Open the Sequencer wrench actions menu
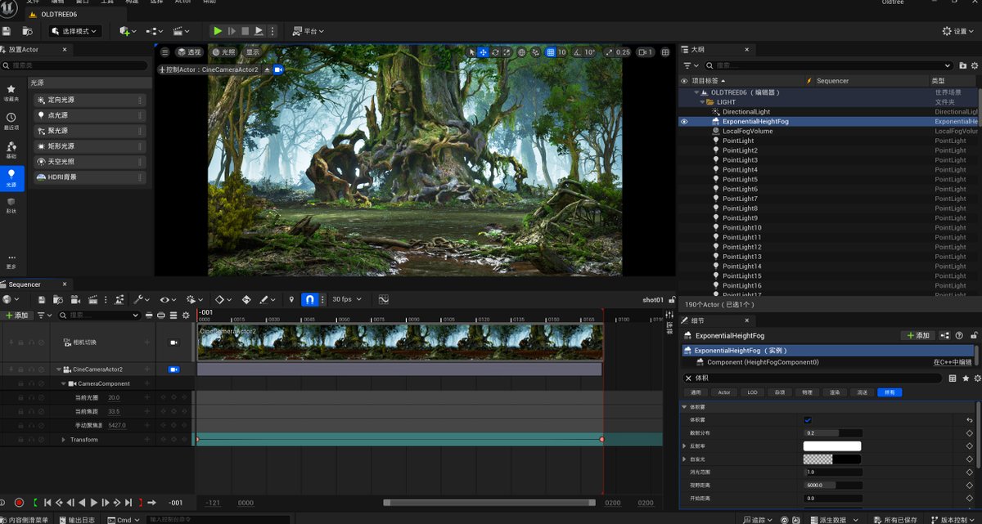 point(141,300)
